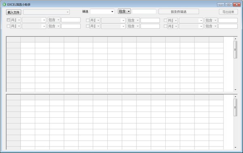Tick the first-row middle condition checkbox
Screen dimensions: 243x153
tap(87, 20)
